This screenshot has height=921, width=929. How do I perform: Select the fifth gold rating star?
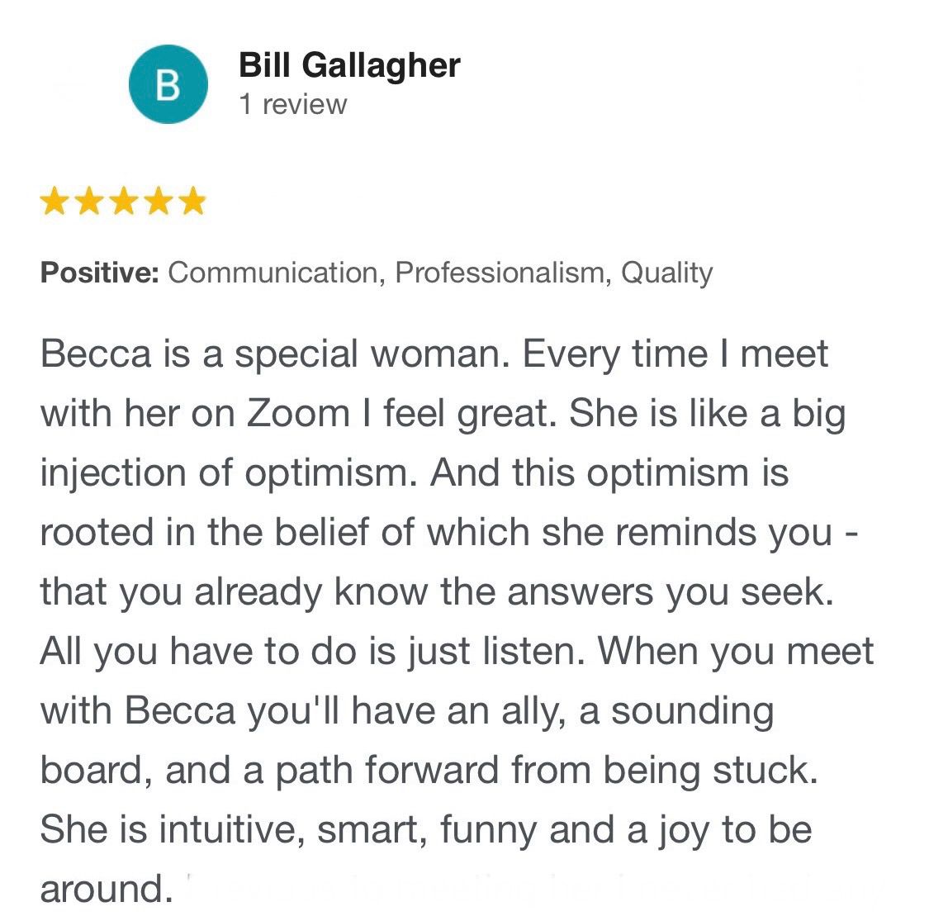pos(192,201)
